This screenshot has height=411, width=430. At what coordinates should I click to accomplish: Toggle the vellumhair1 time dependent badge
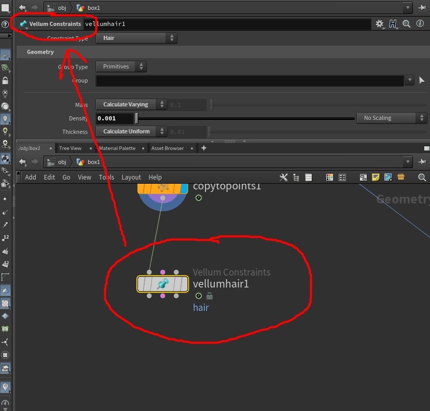[x=199, y=296]
